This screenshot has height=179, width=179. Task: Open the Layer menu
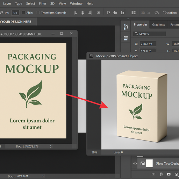coord(7,3)
